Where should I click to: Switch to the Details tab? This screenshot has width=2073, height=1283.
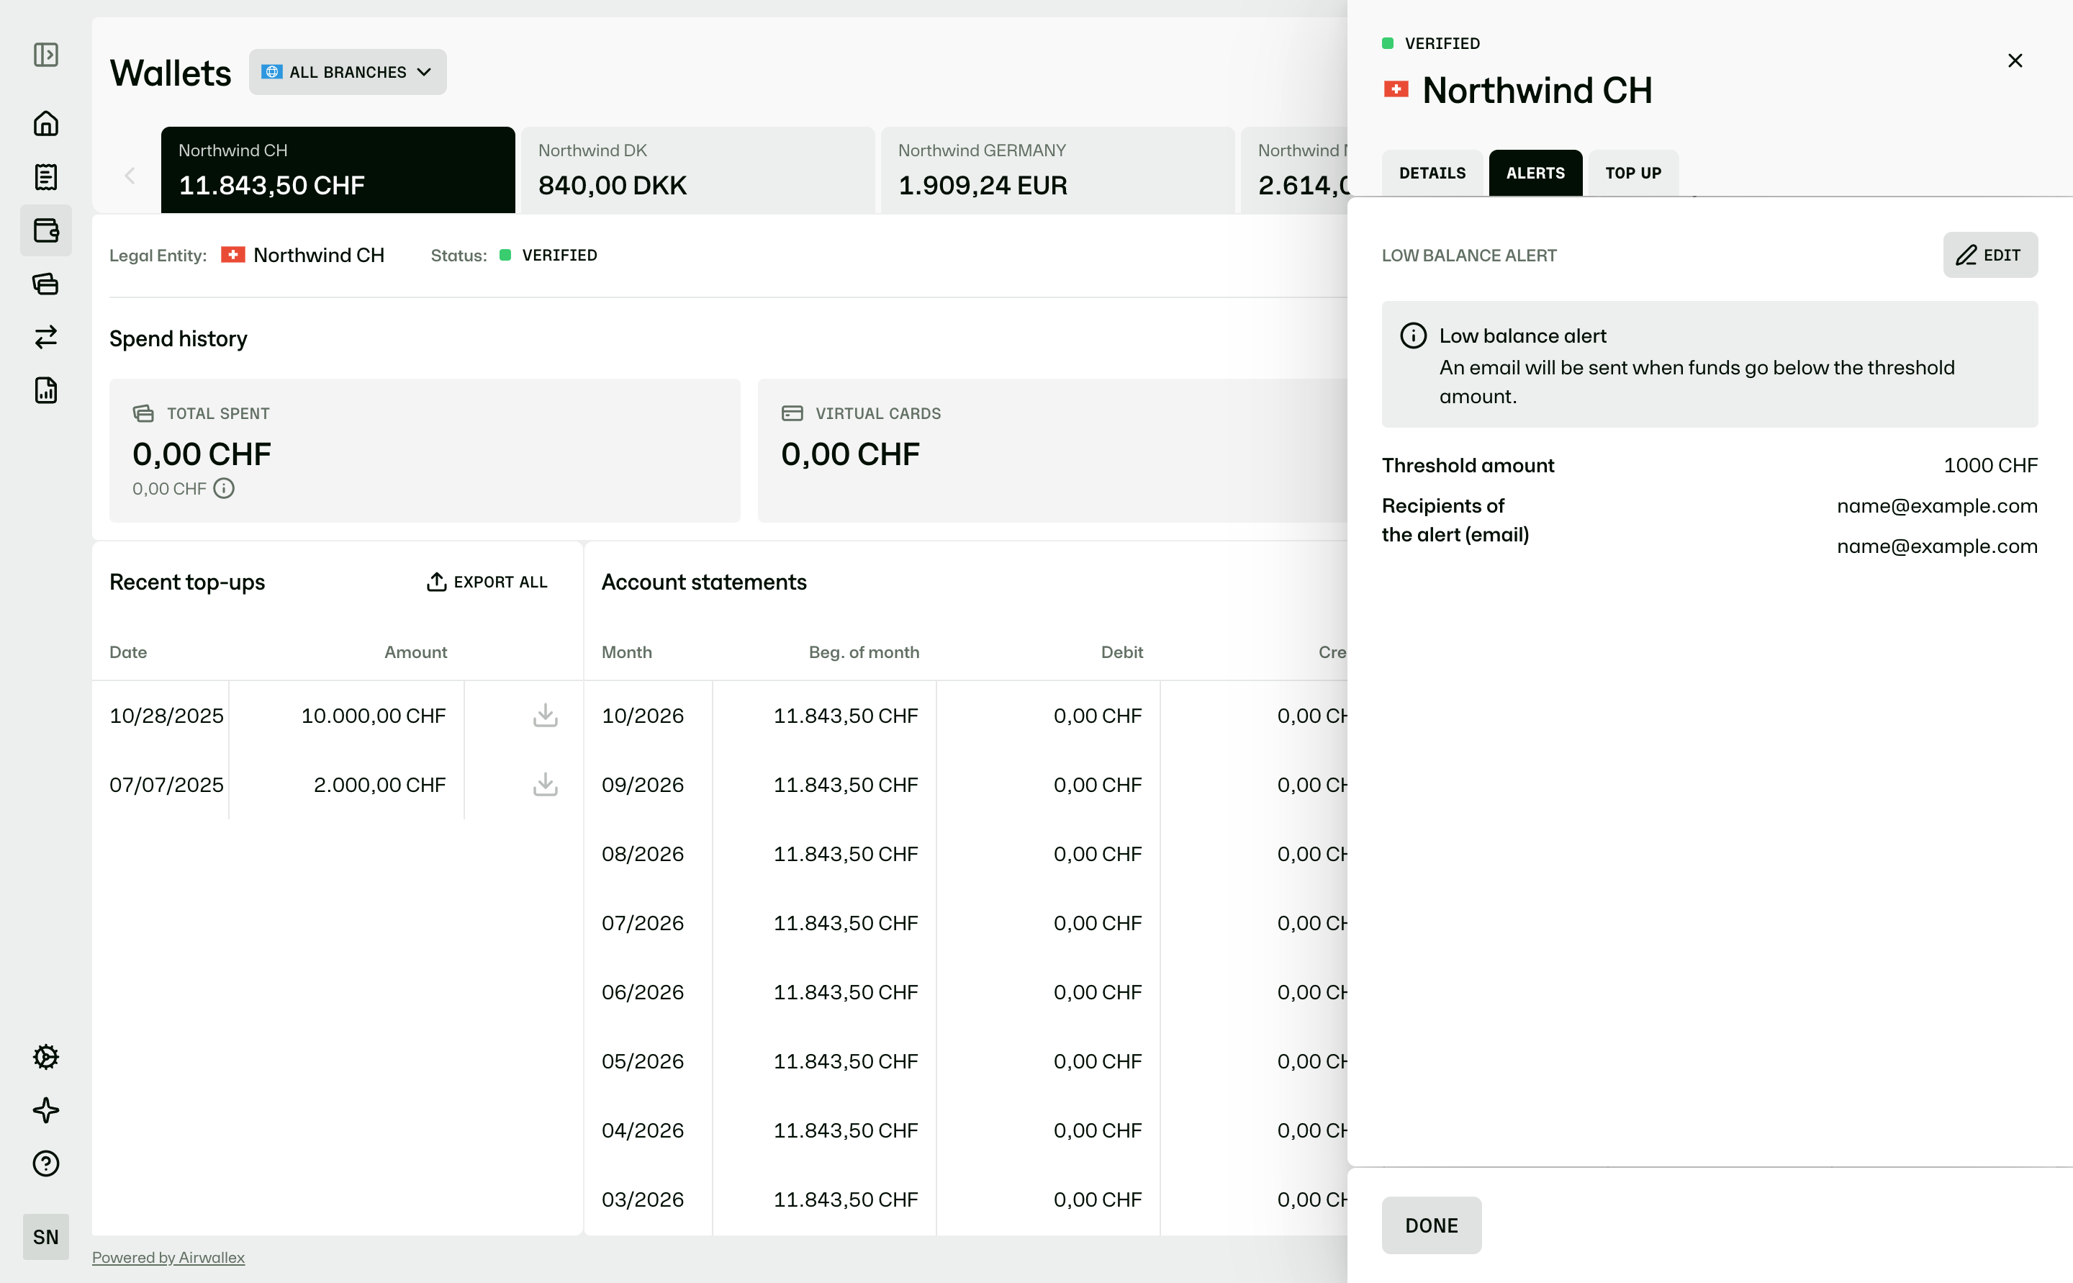pyautogui.click(x=1432, y=173)
